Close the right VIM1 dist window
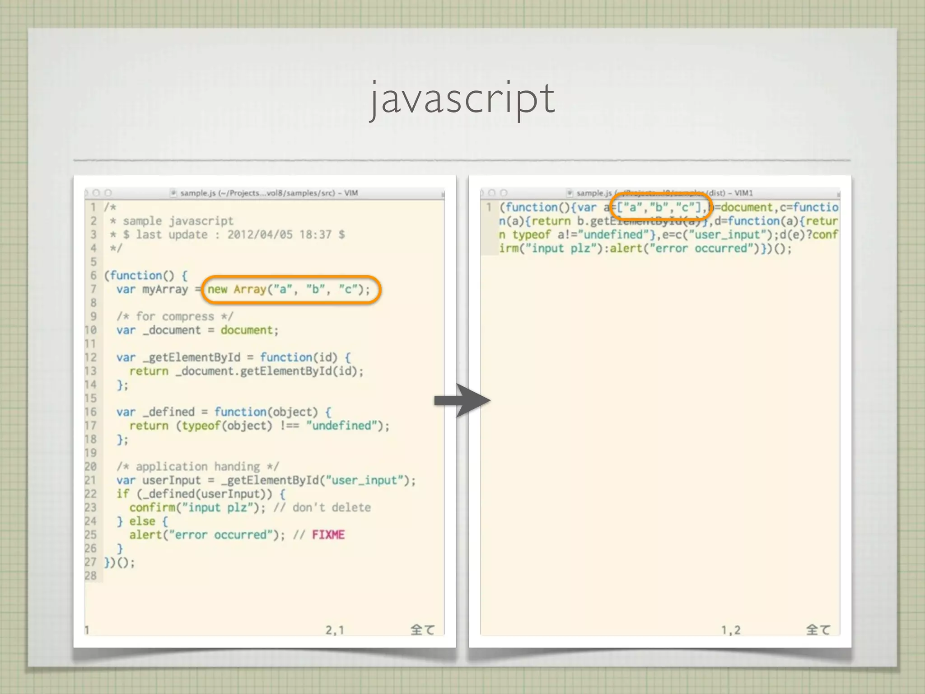The image size is (925, 694). pyautogui.click(x=482, y=193)
